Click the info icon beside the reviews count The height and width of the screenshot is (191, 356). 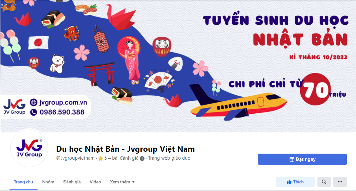pyautogui.click(x=142, y=158)
